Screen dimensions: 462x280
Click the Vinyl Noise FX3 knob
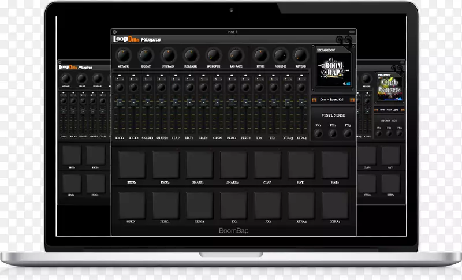pos(347,133)
